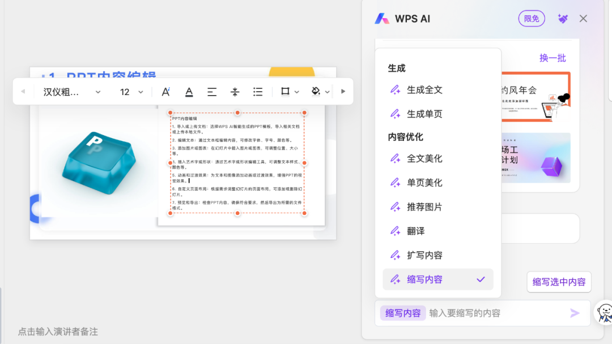Image resolution: width=612 pixels, height=344 pixels.
Task: Click the speaker notes area 点击输入演讲者备注
Action: 58,332
